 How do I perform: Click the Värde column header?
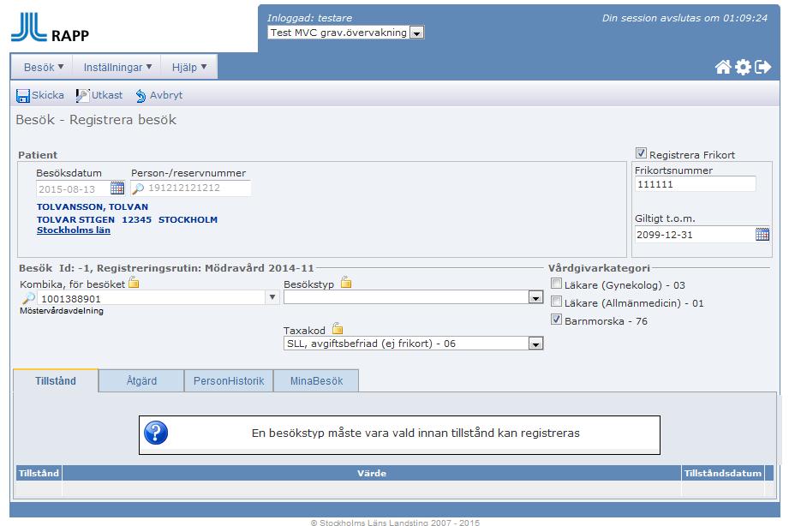coord(372,473)
